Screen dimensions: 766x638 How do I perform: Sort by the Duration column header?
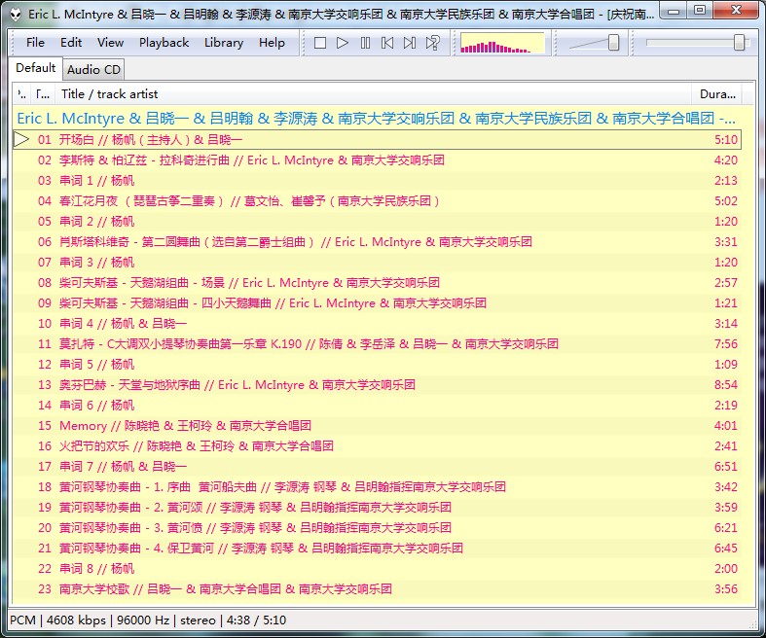[717, 94]
